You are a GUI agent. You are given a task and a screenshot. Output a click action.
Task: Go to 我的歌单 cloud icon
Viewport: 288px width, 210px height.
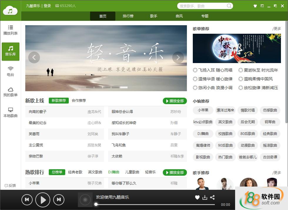(x=11, y=92)
